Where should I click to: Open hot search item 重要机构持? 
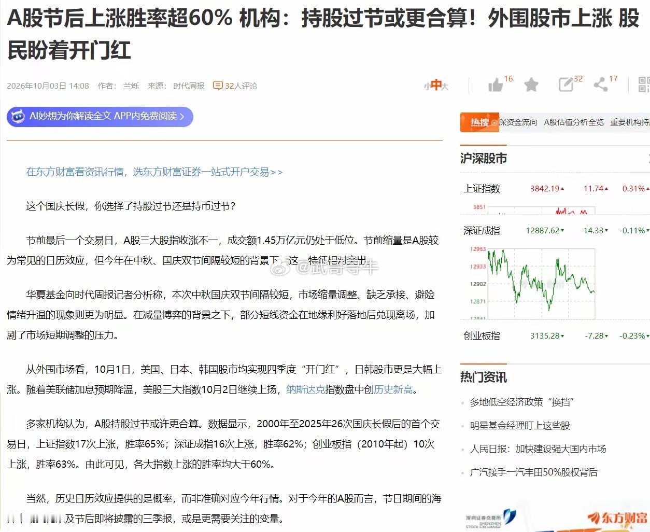click(x=630, y=122)
